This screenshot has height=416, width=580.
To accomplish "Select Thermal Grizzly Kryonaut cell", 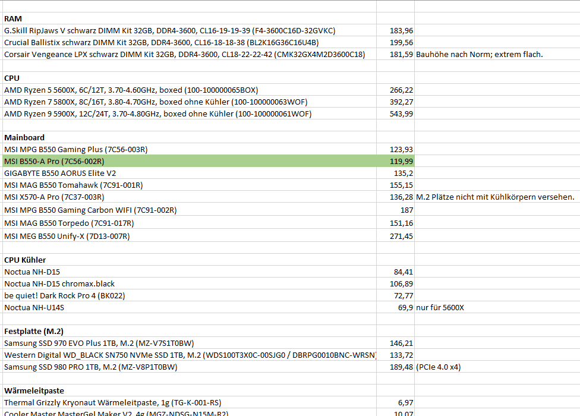I will click(x=190, y=402).
